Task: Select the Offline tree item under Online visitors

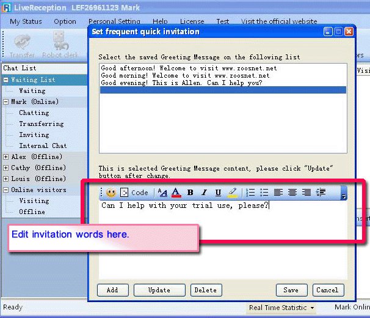Action: click(32, 212)
